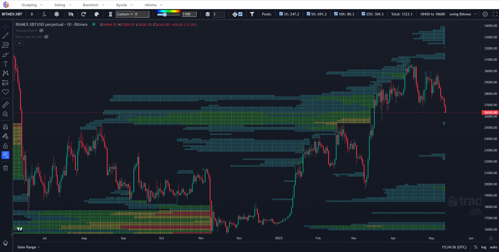Toggle auto scale mode

pos(493,247)
